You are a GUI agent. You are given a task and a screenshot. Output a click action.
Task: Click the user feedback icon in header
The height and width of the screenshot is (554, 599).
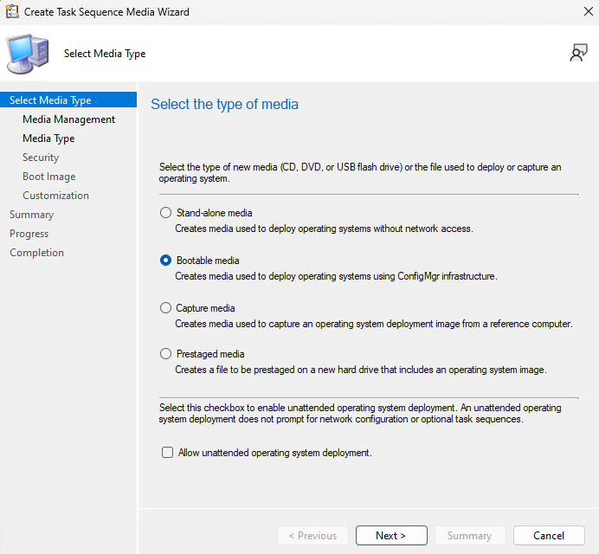[x=578, y=54]
